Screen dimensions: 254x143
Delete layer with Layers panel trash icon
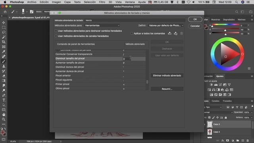[x=248, y=141]
